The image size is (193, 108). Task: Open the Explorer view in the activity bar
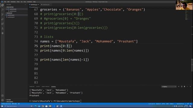(x=2, y=5)
